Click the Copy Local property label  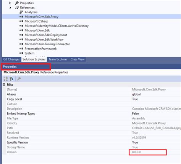[x=15, y=99]
